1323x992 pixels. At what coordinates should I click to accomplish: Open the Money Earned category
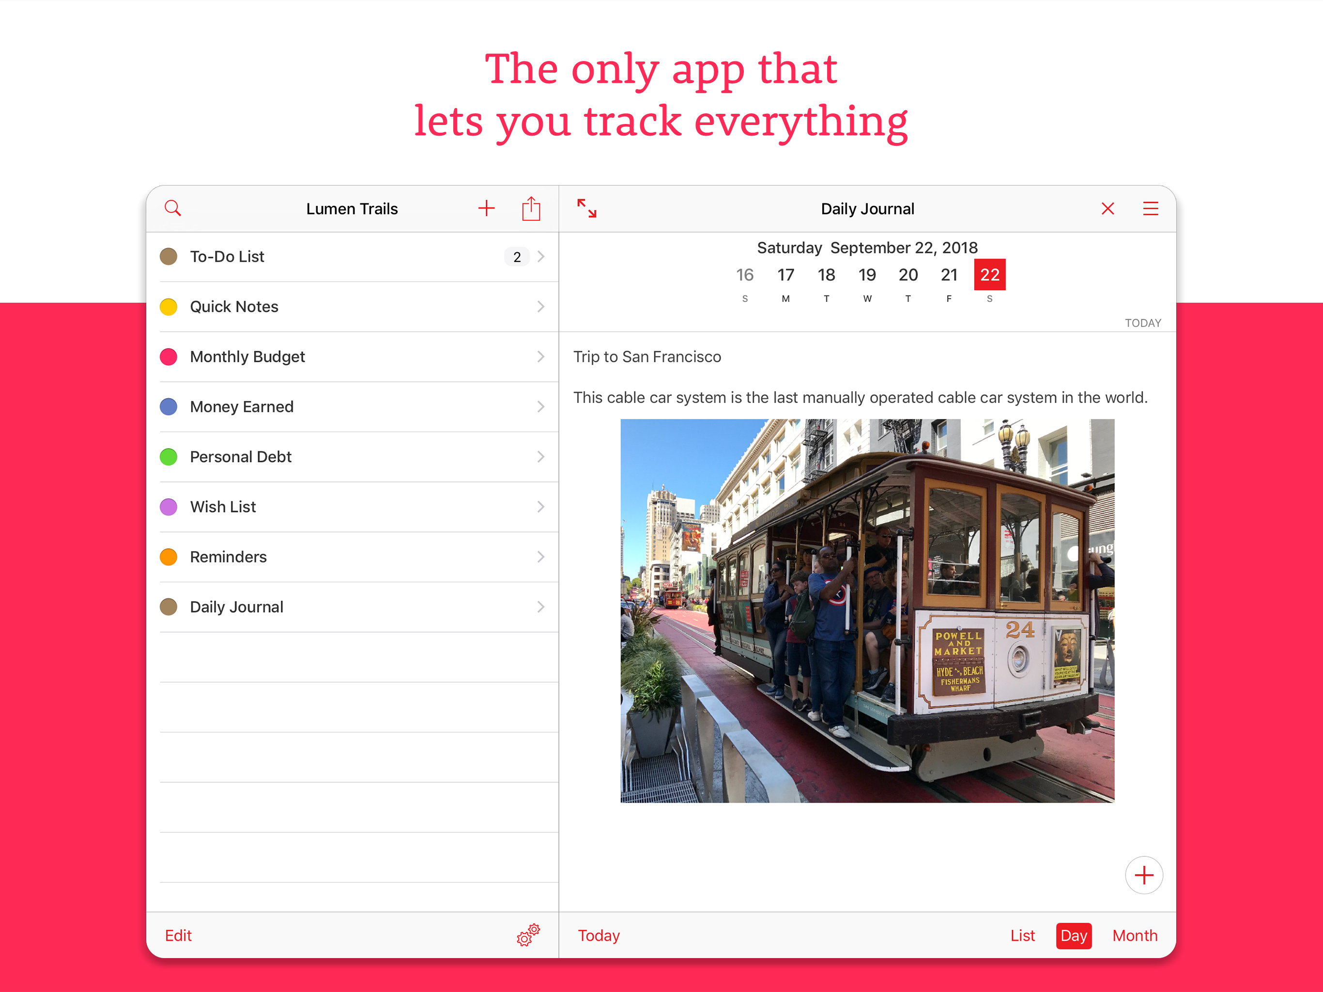(x=353, y=407)
